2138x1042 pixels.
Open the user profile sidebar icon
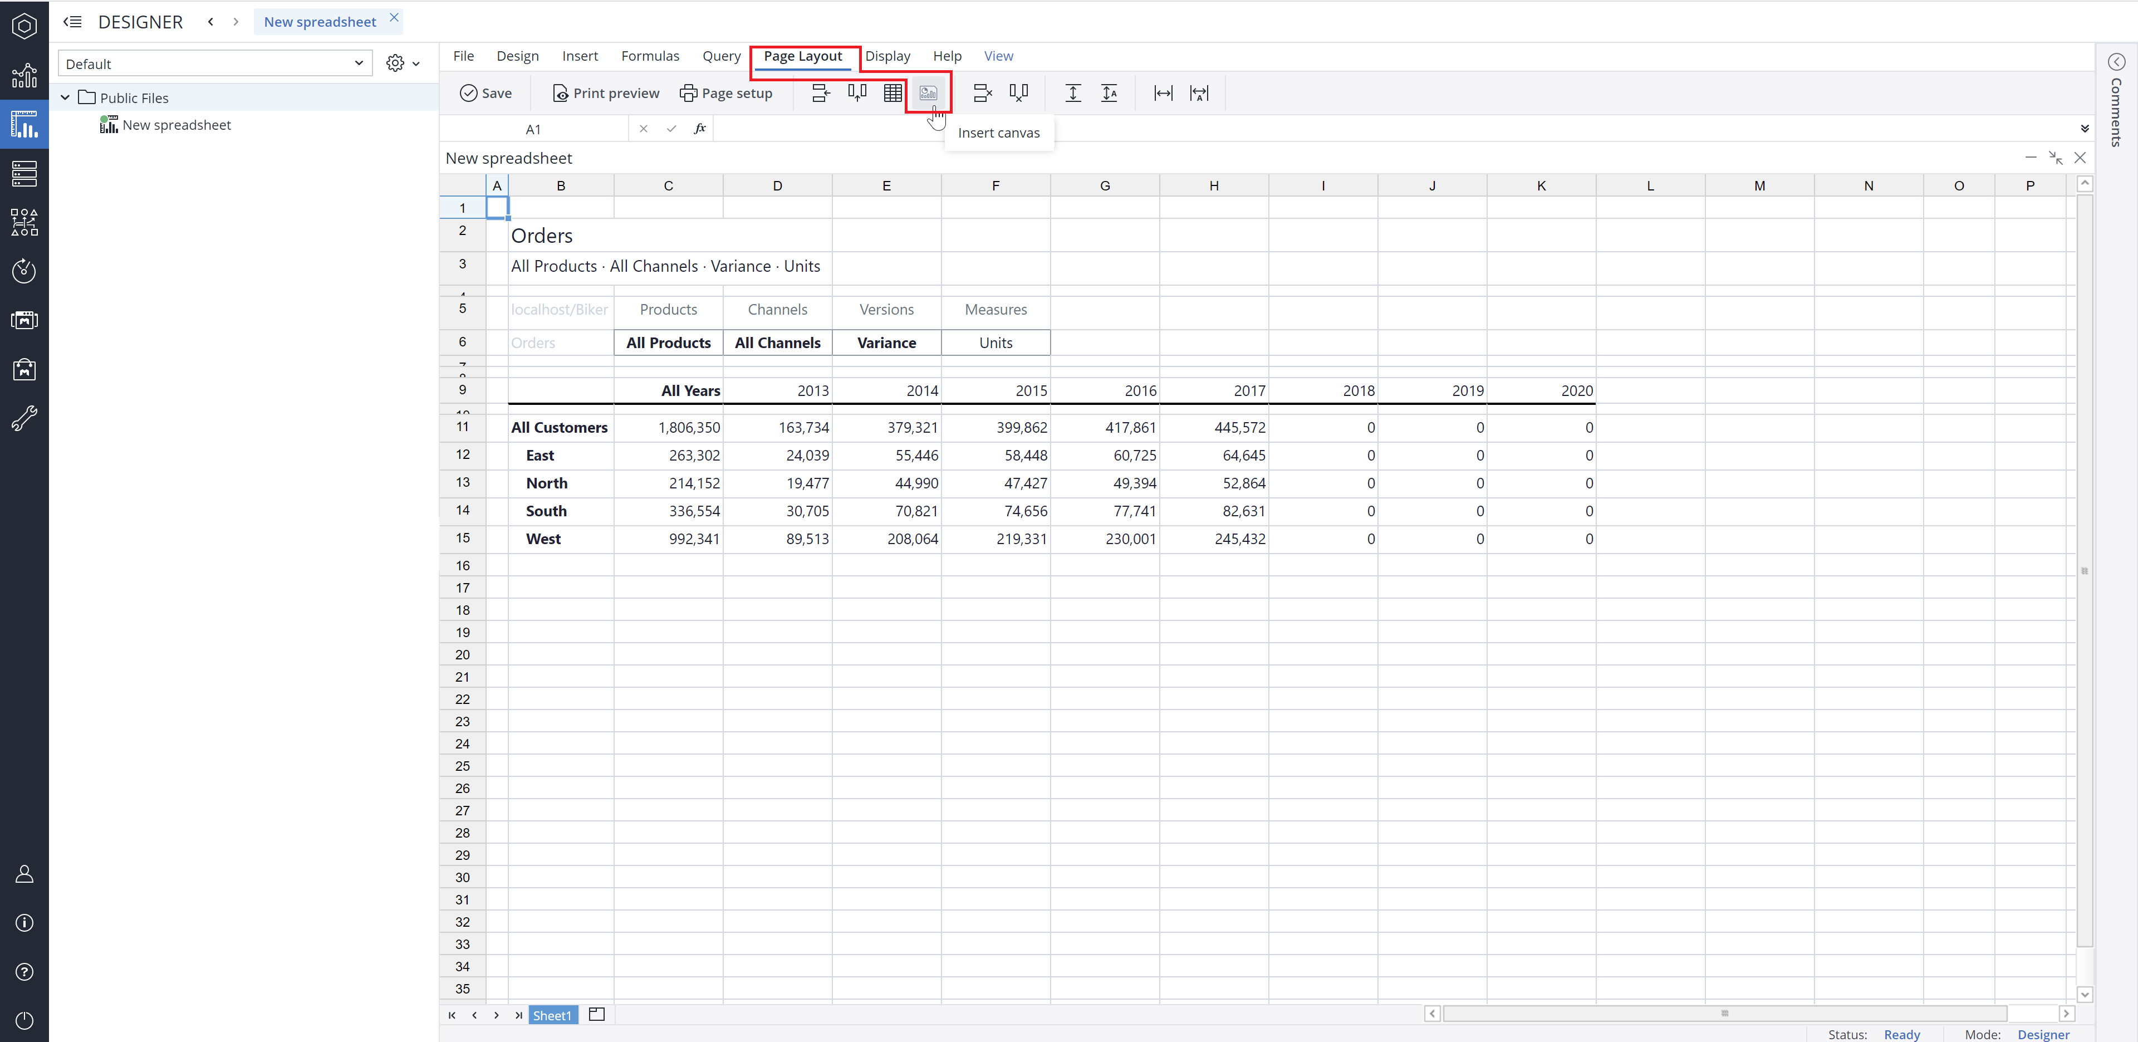coord(24,873)
